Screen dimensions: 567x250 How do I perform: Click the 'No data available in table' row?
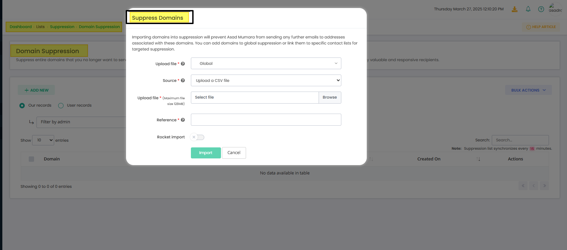[x=285, y=173]
